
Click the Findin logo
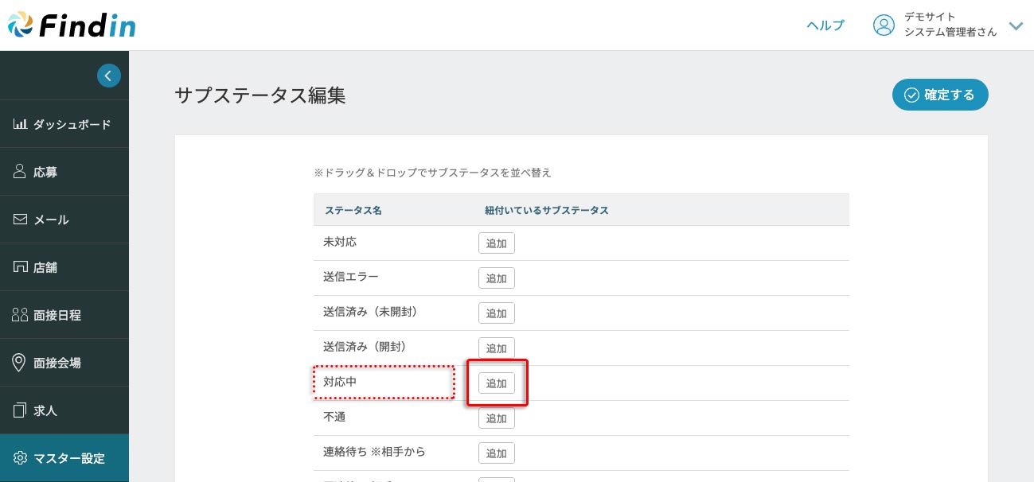click(72, 25)
